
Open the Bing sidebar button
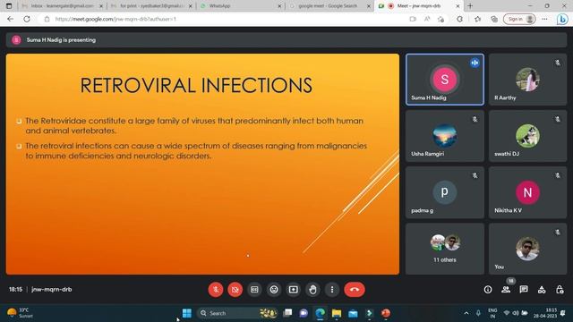click(562, 20)
